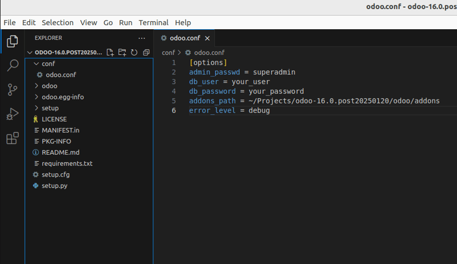
Task: Click the setup.cfg gear icon
Action: tap(35, 174)
